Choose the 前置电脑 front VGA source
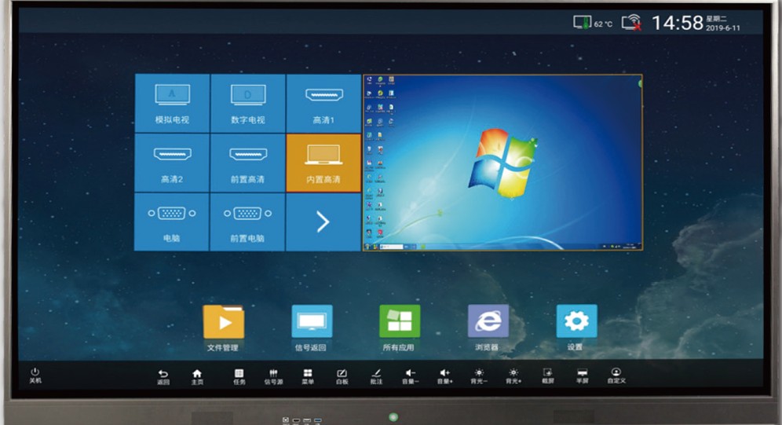This screenshot has width=782, height=425. (247, 222)
